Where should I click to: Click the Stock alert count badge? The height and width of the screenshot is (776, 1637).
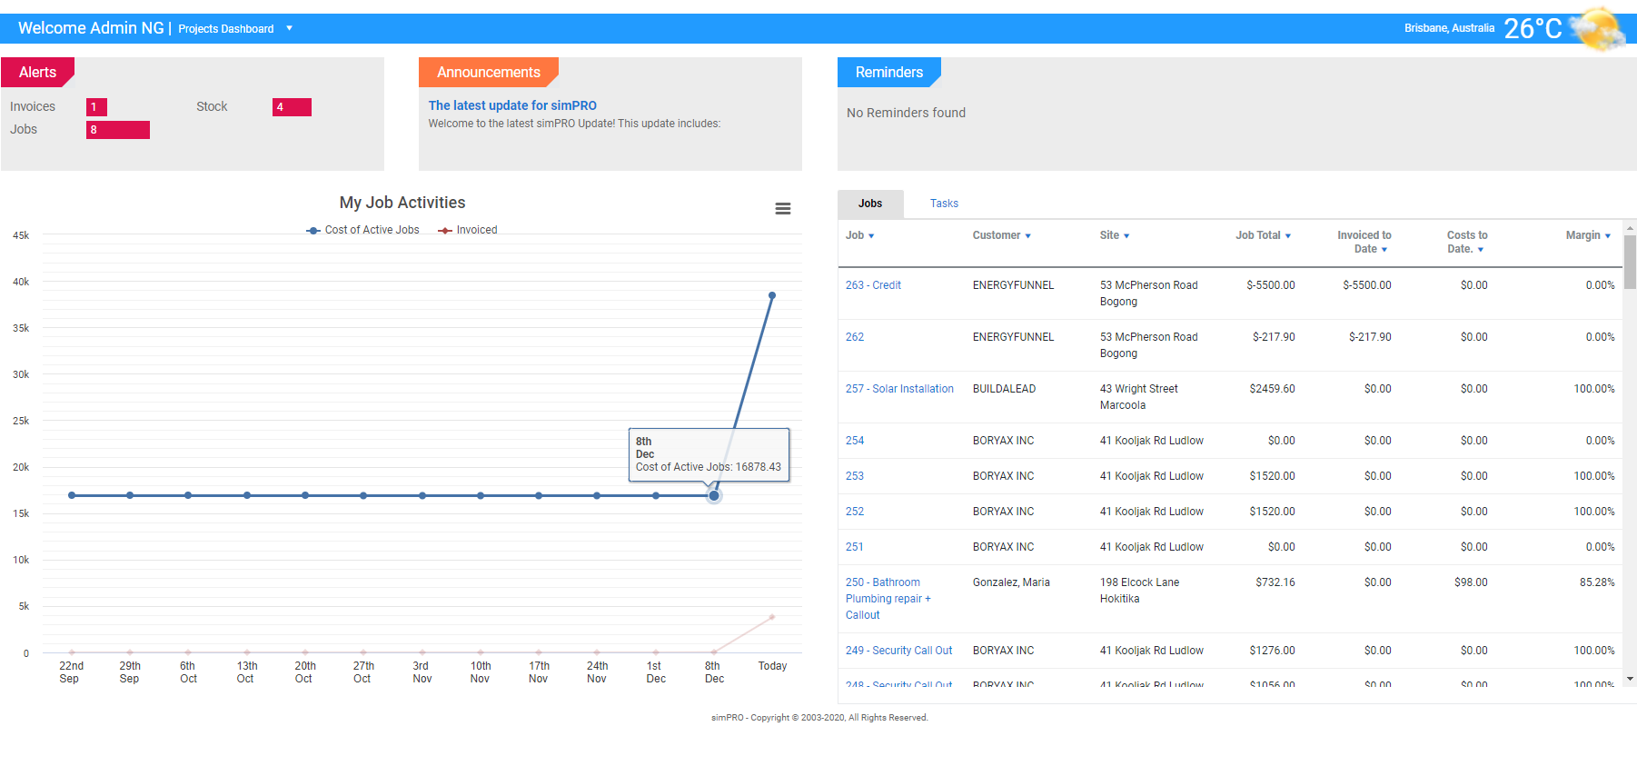pyautogui.click(x=292, y=107)
